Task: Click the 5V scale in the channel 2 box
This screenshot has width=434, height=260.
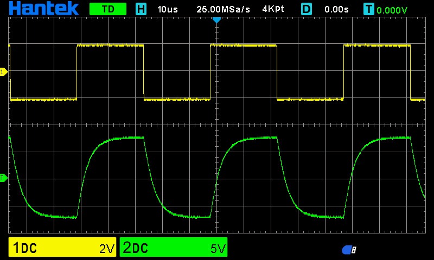Action: (218, 249)
